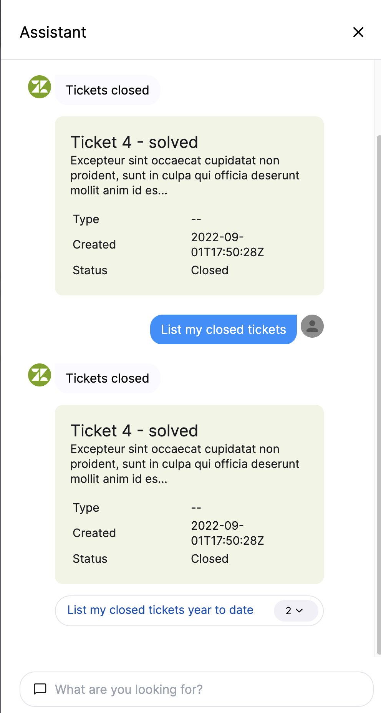Click the 'List my closed tickets' message bubble
This screenshot has height=713, width=381.
223,329
